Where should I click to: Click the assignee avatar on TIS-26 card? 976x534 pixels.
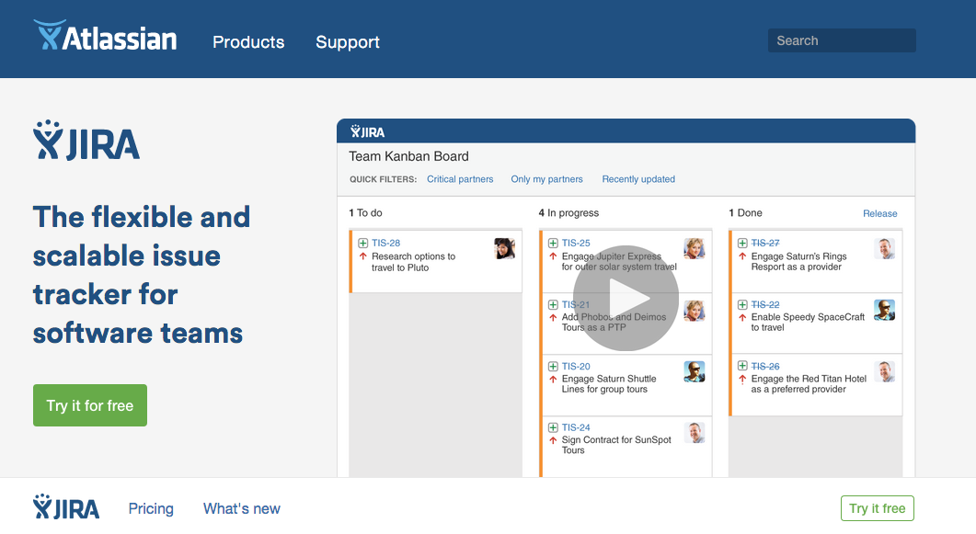tap(885, 371)
